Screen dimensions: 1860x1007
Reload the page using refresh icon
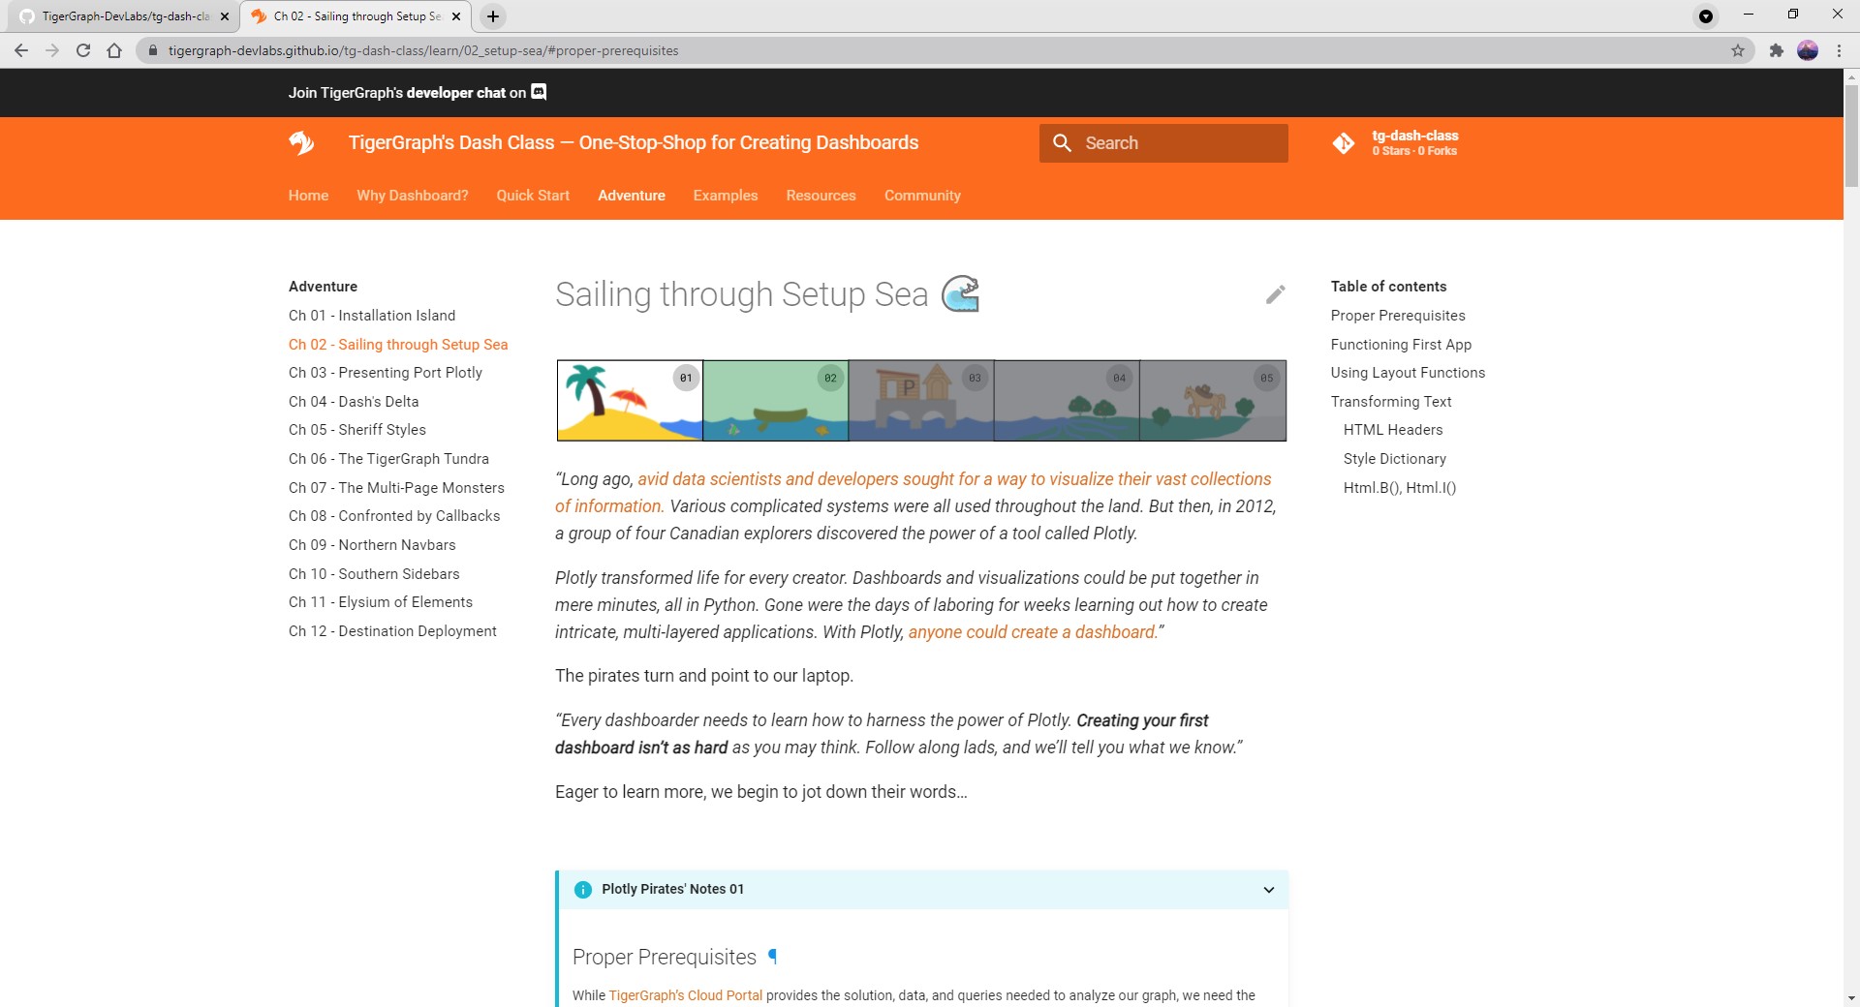pyautogui.click(x=83, y=50)
